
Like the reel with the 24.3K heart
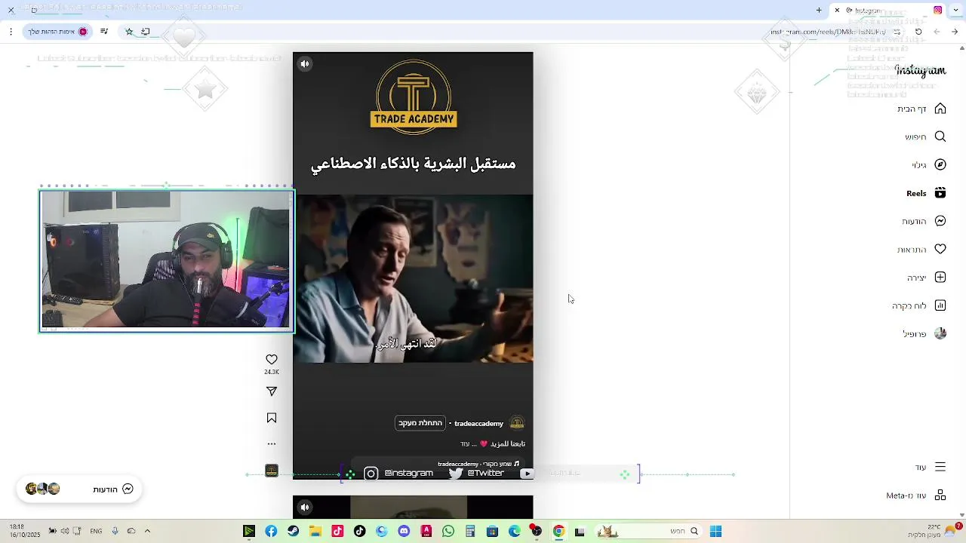click(272, 360)
